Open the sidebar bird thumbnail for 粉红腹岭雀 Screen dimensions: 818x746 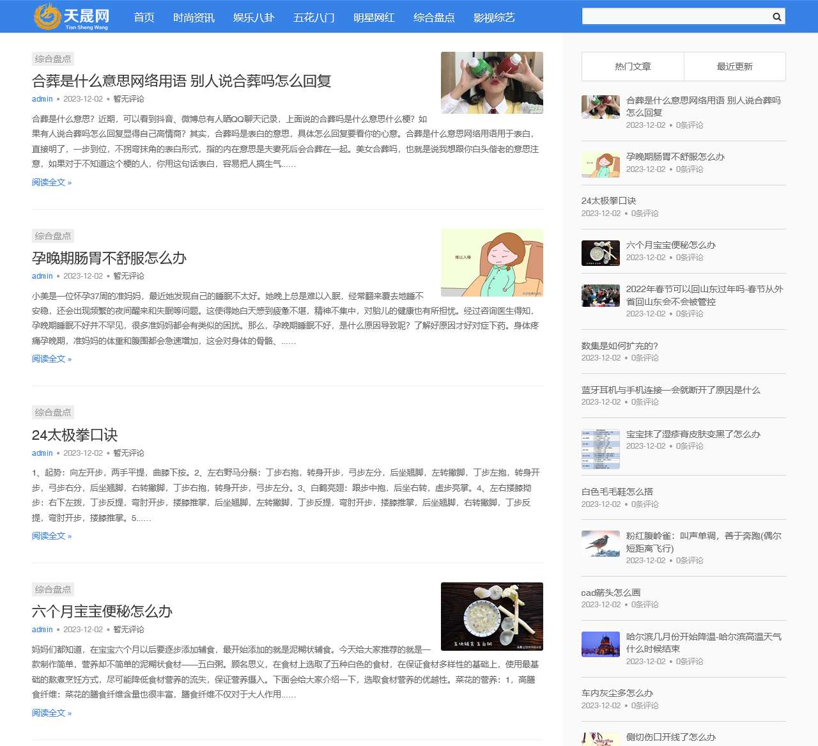600,543
